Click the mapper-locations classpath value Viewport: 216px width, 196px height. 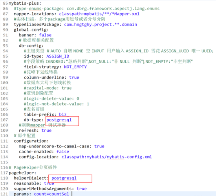click(99, 14)
